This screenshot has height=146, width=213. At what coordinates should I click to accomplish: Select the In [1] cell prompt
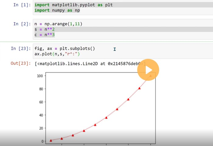pyautogui.click(x=22, y=5)
